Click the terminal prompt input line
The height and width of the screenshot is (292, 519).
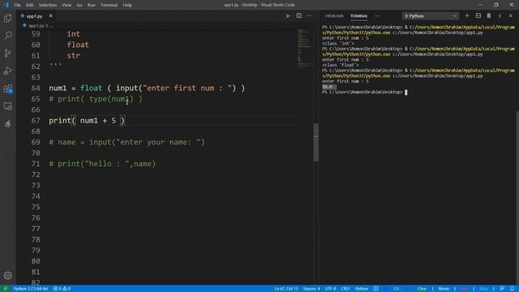tap(364, 92)
